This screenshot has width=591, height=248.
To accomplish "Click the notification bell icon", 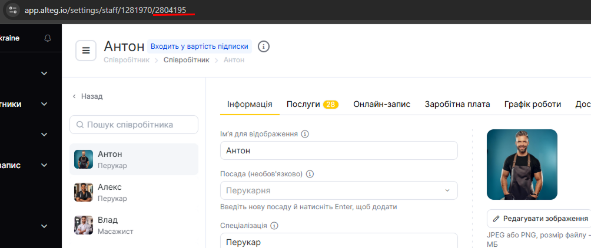I will coord(48,38).
